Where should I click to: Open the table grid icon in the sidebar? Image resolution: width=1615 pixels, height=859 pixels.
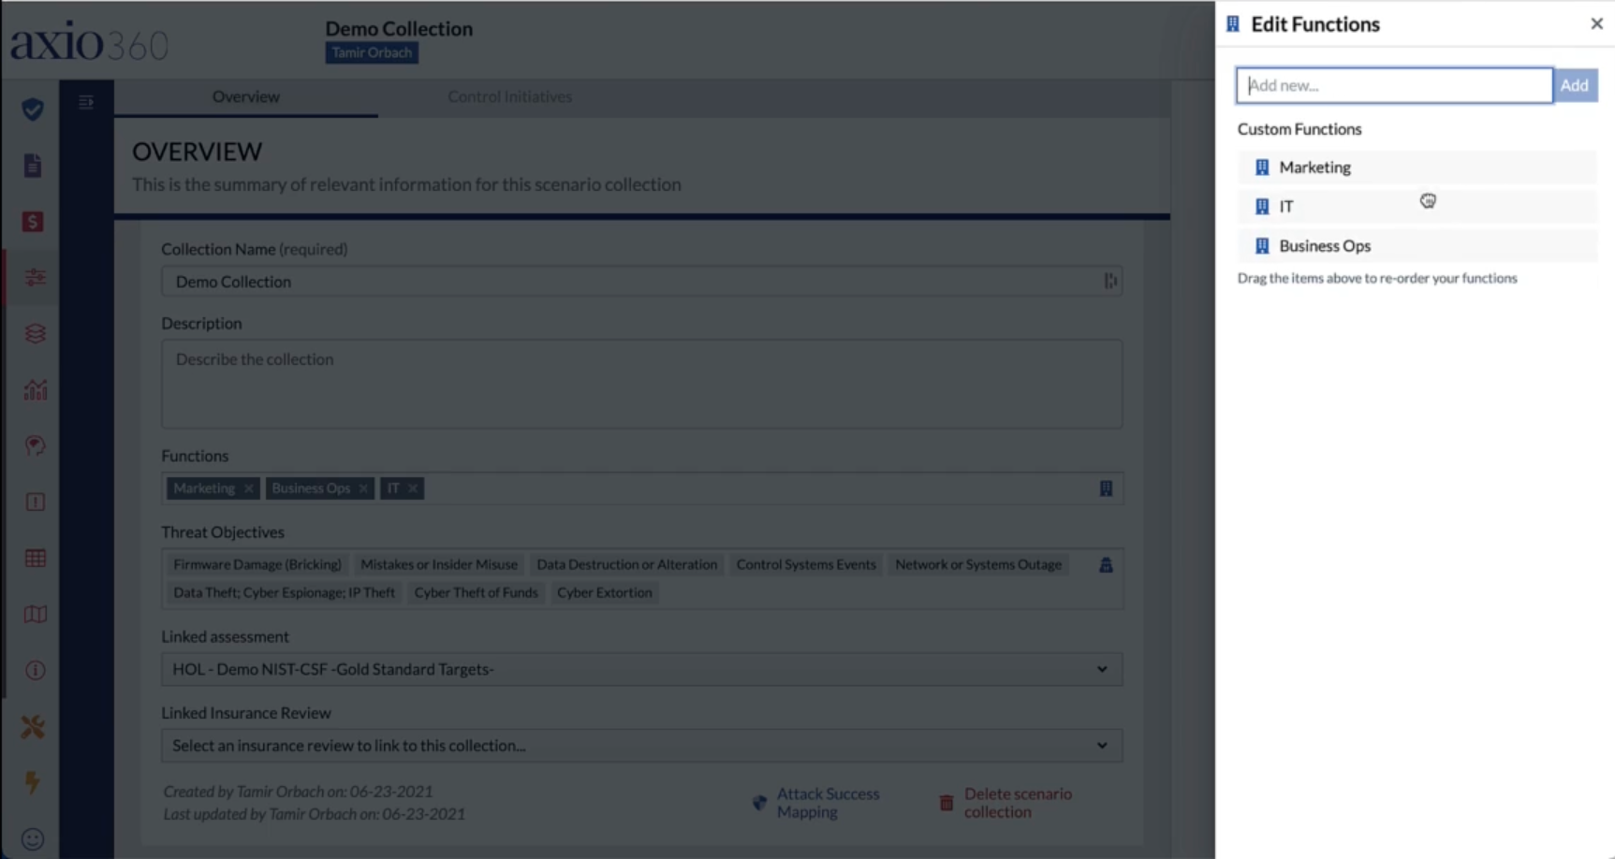[35, 559]
